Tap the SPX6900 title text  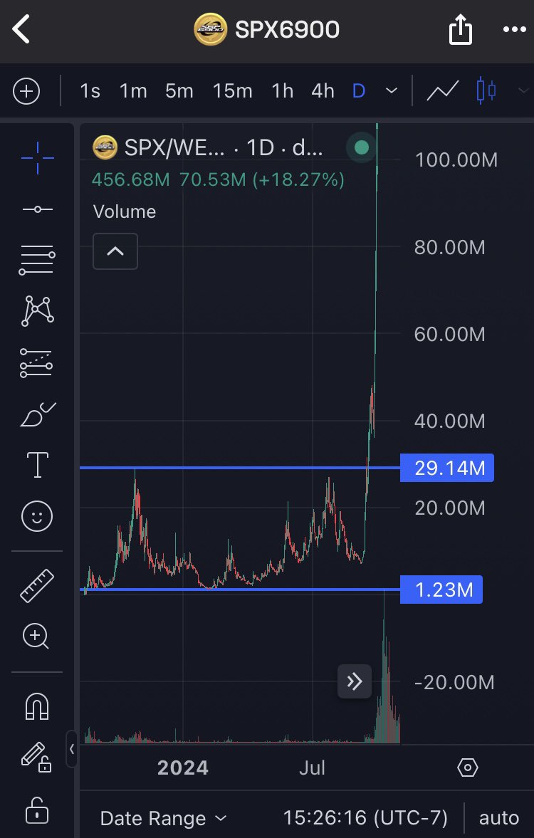(287, 29)
